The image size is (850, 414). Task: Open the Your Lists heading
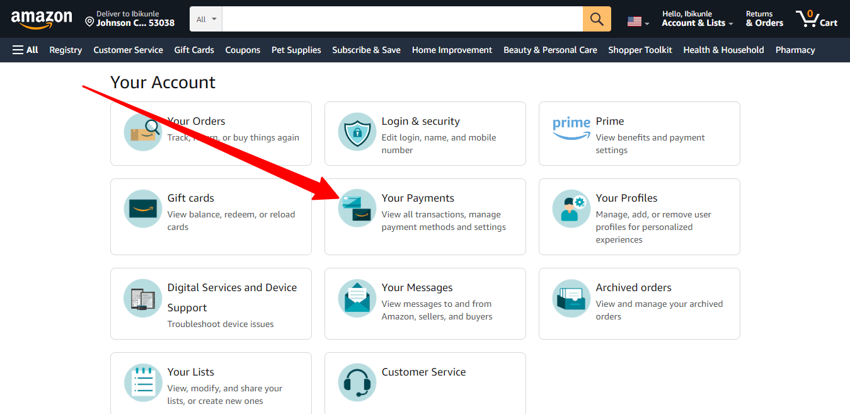190,372
